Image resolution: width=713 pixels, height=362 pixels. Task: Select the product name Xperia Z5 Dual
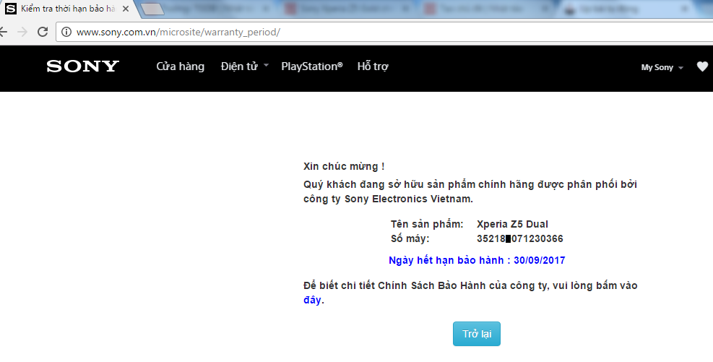click(512, 224)
